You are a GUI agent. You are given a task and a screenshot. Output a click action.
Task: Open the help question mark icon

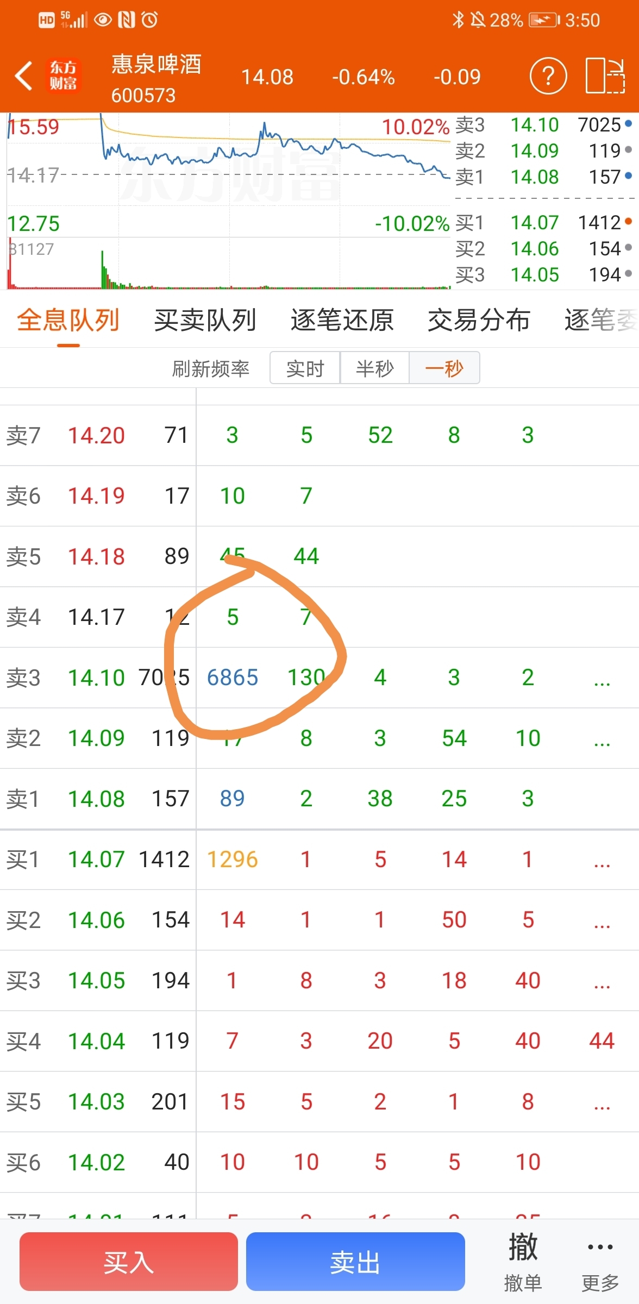click(x=548, y=76)
